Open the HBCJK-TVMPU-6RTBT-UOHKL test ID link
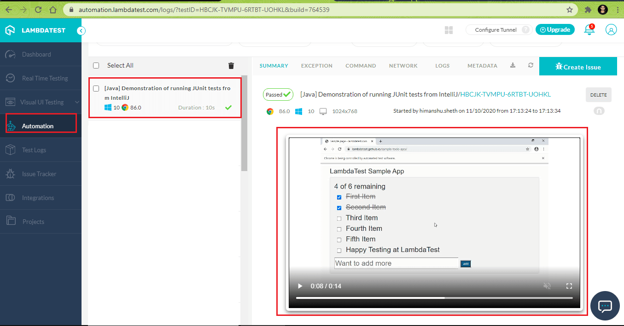The width and height of the screenshot is (624, 326). pyautogui.click(x=506, y=94)
